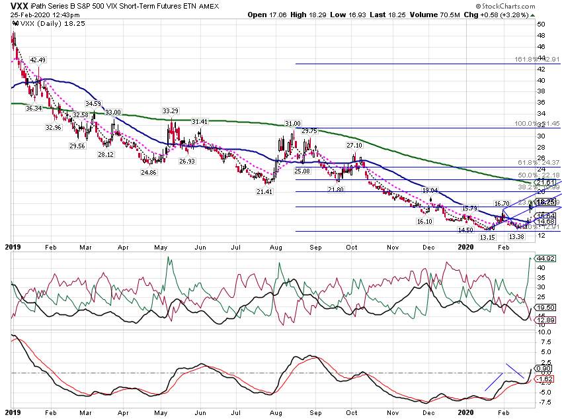Select the 13.15 January low label
Screen dimensions: 562x419
pos(487,237)
